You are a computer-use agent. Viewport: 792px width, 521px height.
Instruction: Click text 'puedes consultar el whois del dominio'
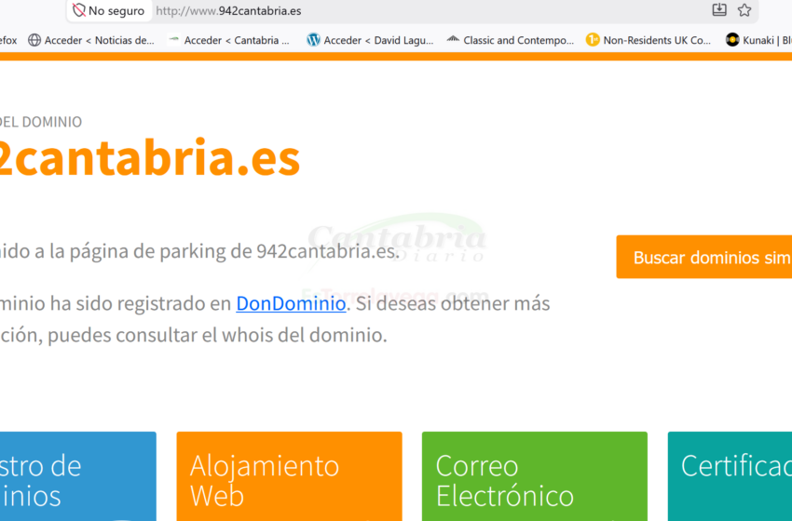217,335
